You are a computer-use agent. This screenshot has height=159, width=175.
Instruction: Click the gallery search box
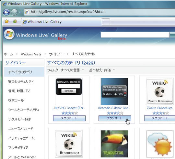click(x=135, y=35)
